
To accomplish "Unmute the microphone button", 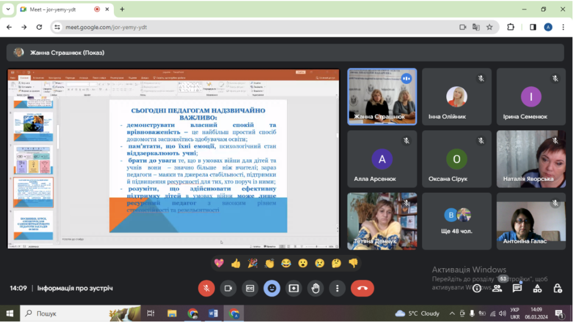I will [206, 288].
